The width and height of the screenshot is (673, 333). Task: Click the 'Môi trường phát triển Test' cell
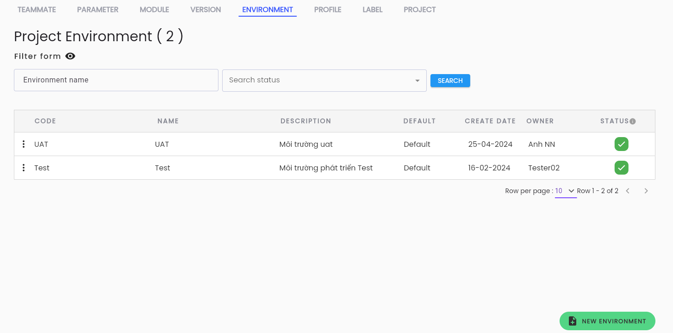click(326, 168)
